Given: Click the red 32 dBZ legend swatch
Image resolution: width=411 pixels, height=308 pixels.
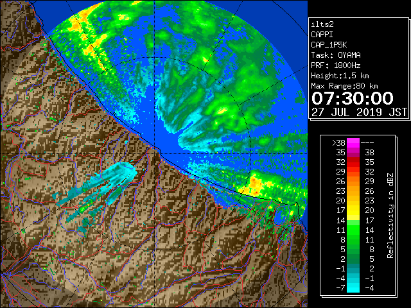Looking at the screenshot, I should coord(353,162).
